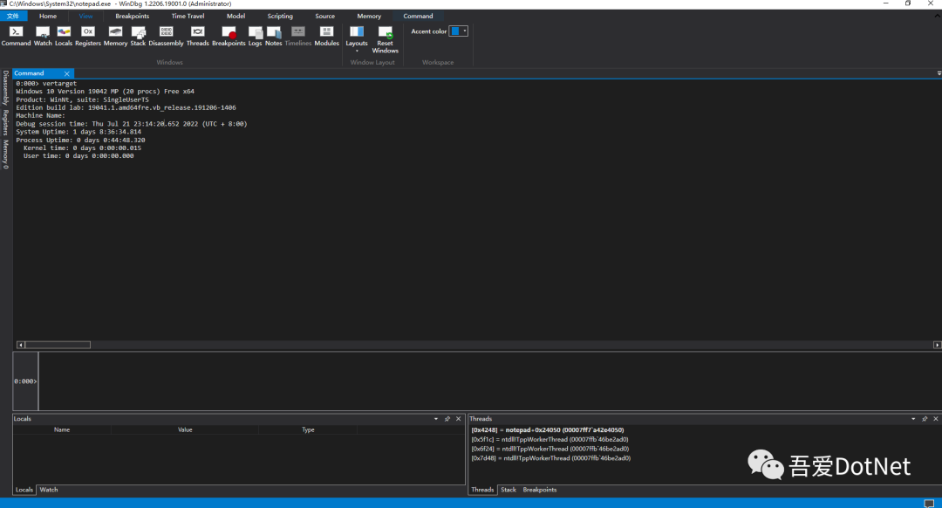Screen dimensions: 942x508
Task: Select thread 0x5f1c TppWorkerThread
Action: [x=549, y=439]
